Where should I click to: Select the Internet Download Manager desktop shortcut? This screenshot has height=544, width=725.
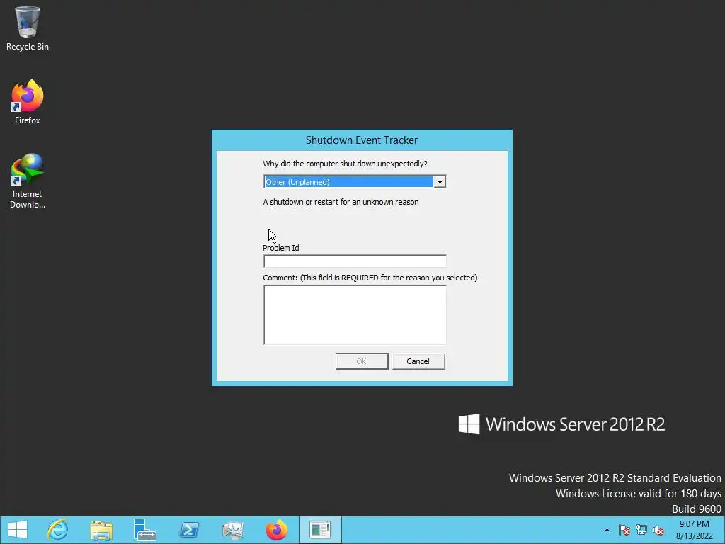28,181
